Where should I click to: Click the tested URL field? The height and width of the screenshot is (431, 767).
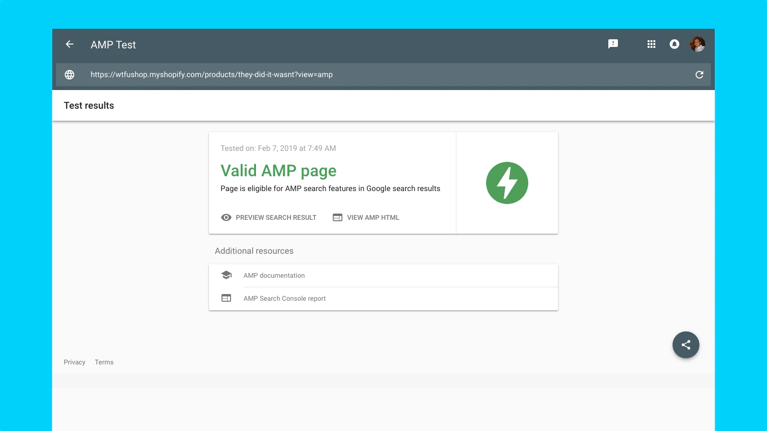coord(383,75)
